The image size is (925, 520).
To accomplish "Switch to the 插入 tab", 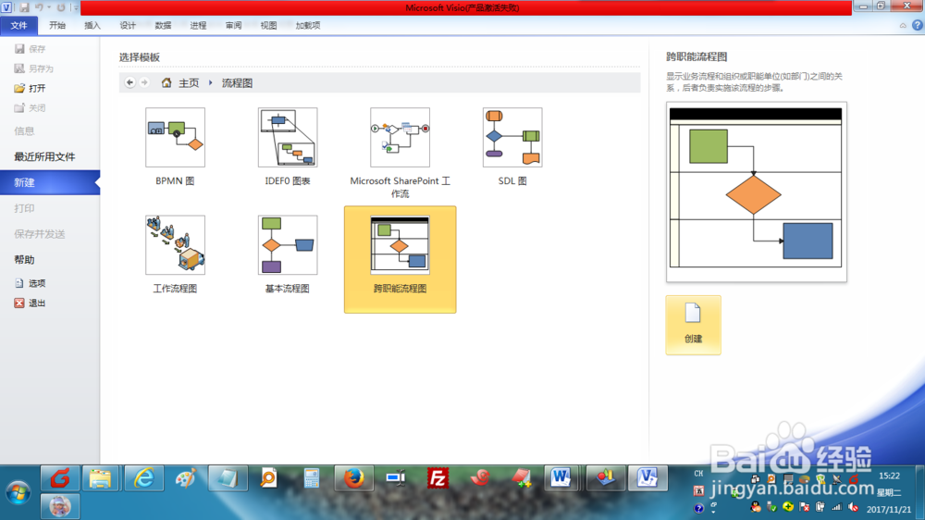I will [x=92, y=25].
